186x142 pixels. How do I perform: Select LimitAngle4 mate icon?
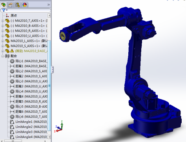[x=12, y=137]
